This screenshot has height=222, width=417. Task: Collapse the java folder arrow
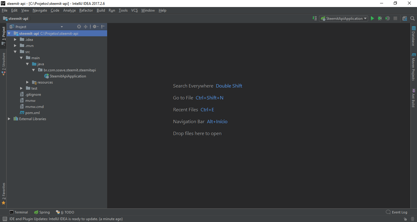coord(27,64)
